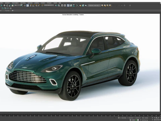This screenshot has width=161, height=121.
Task: Click the Z coordinate field in status bar
Action: [x=138, y=118]
